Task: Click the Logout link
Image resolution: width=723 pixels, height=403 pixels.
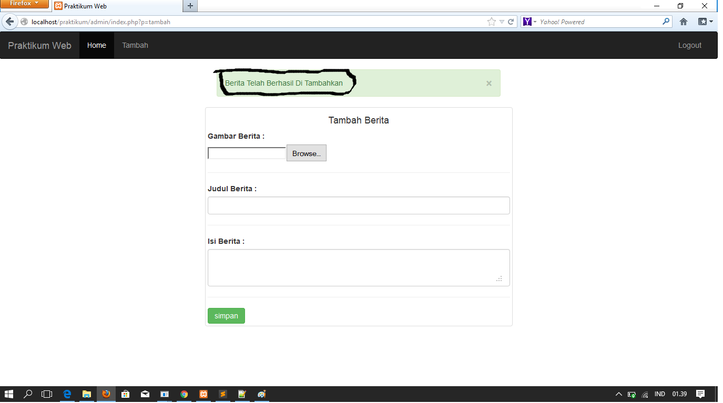Action: (689, 45)
